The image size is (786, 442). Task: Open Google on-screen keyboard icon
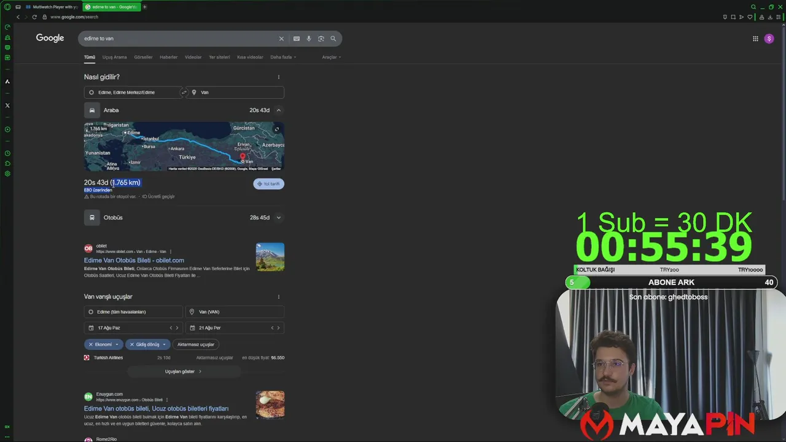click(x=297, y=39)
